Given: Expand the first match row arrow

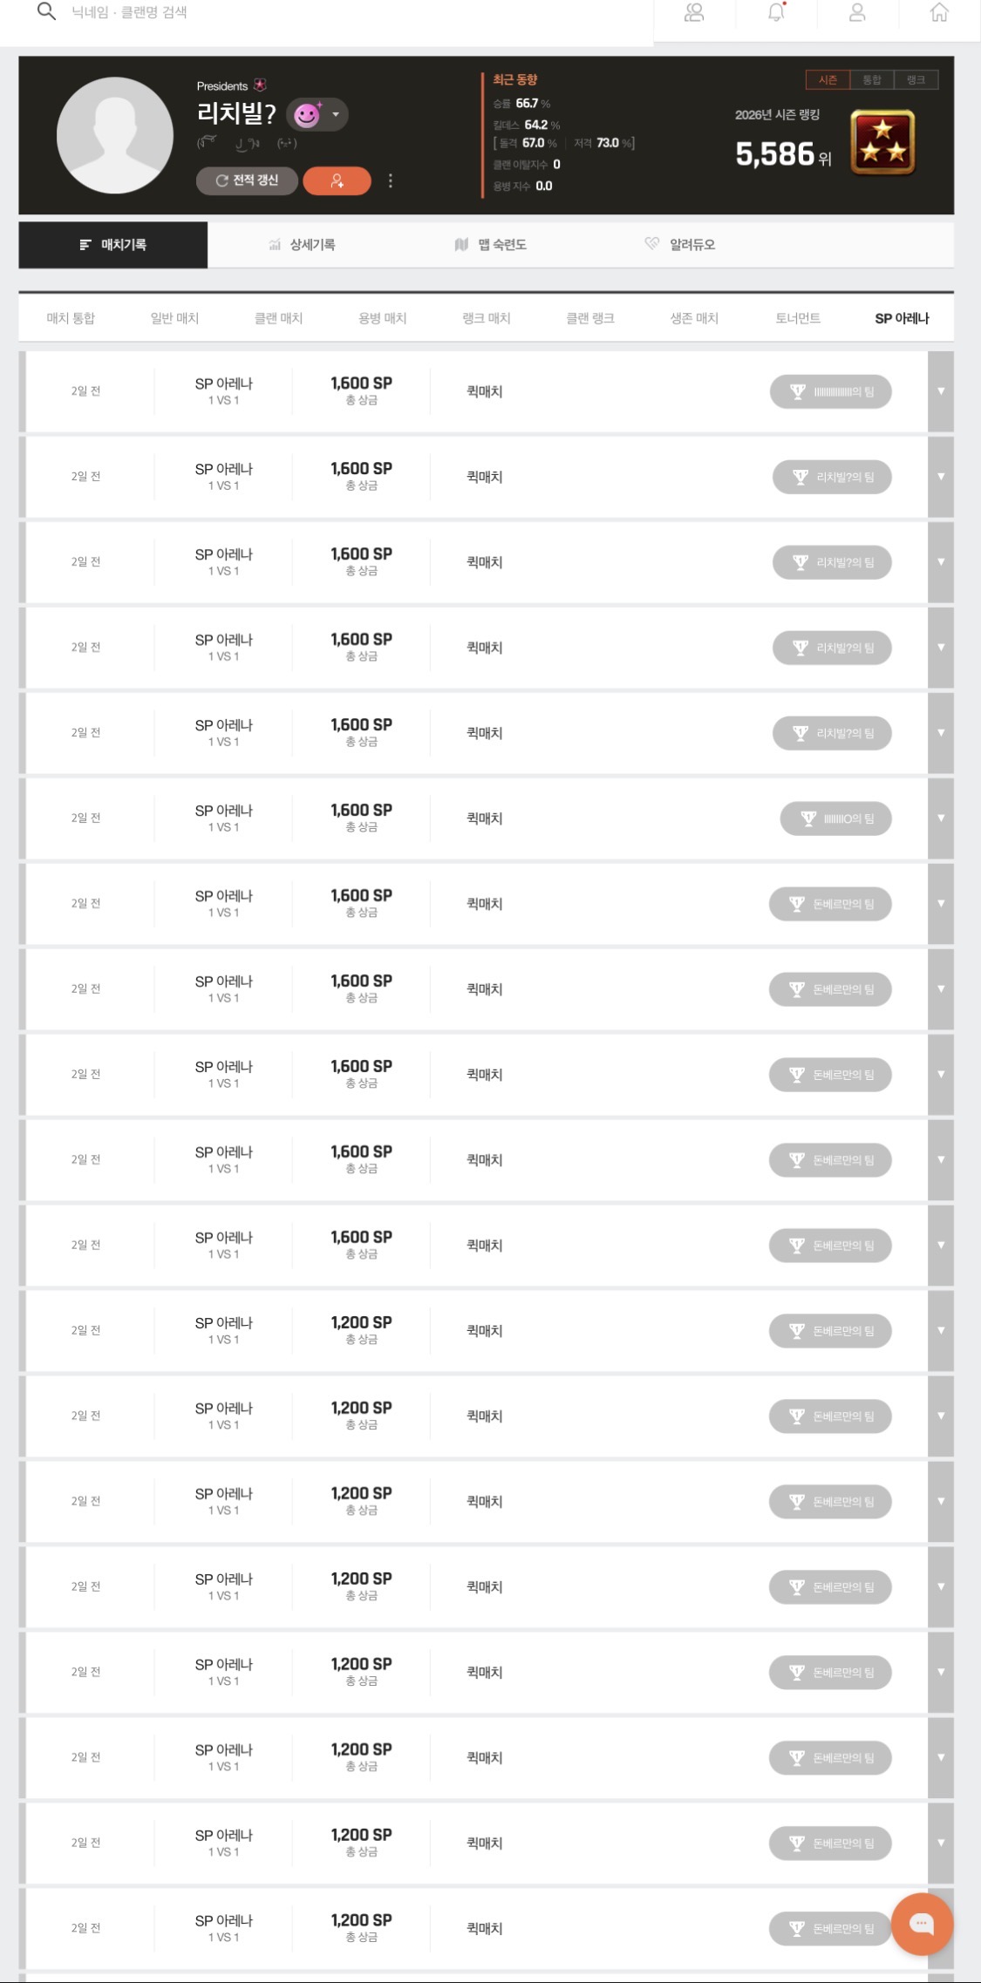Looking at the screenshot, I should tap(940, 391).
